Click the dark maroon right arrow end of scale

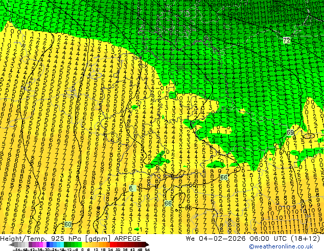click(147, 245)
